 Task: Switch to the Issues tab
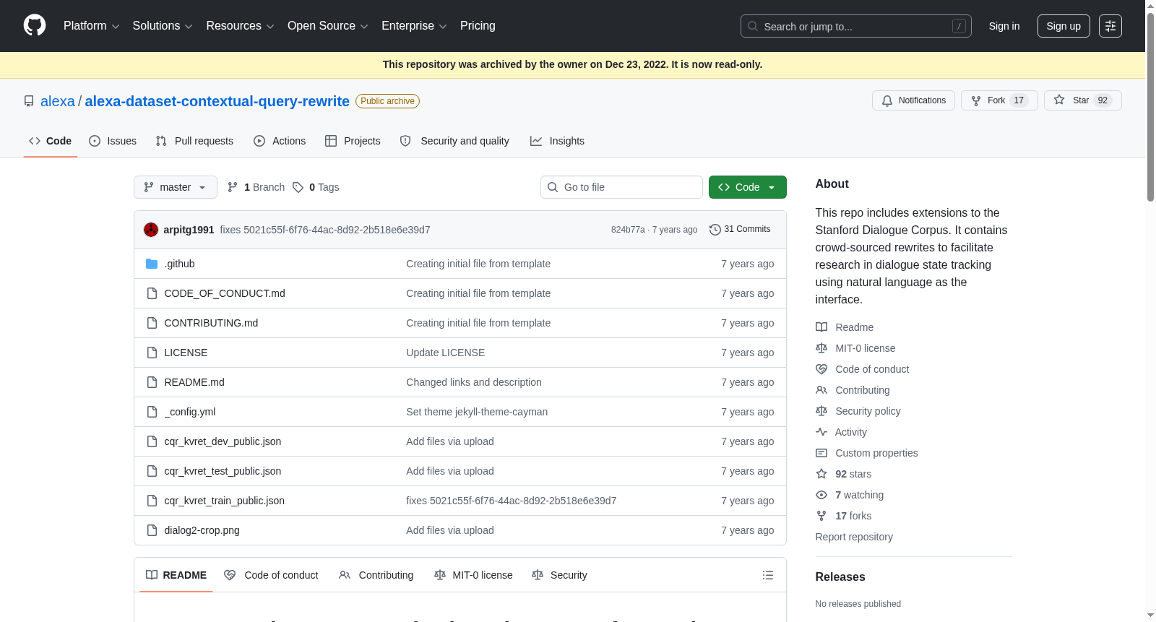[x=113, y=141]
